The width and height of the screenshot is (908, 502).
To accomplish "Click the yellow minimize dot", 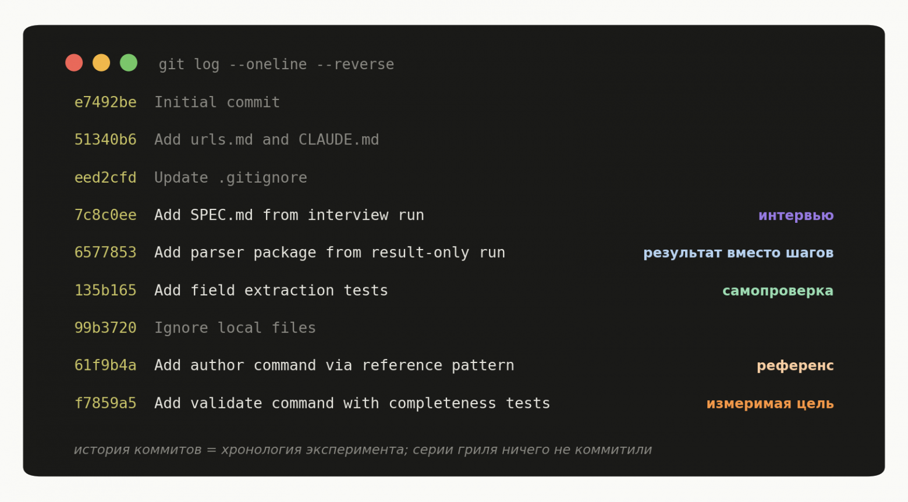I will point(101,63).
